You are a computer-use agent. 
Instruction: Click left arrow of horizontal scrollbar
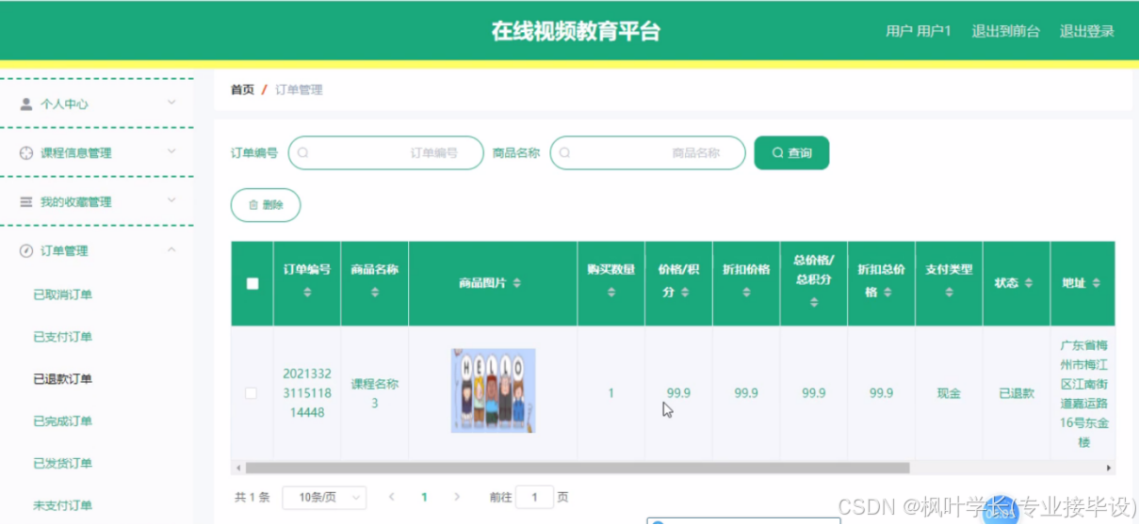coord(238,468)
